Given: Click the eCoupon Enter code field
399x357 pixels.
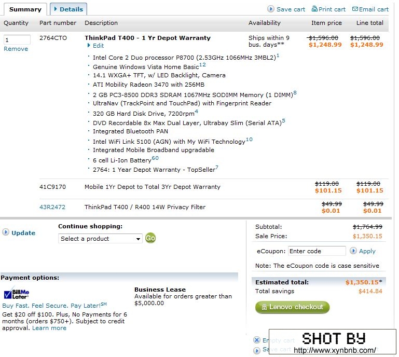Looking at the screenshot, I should click(x=317, y=251).
